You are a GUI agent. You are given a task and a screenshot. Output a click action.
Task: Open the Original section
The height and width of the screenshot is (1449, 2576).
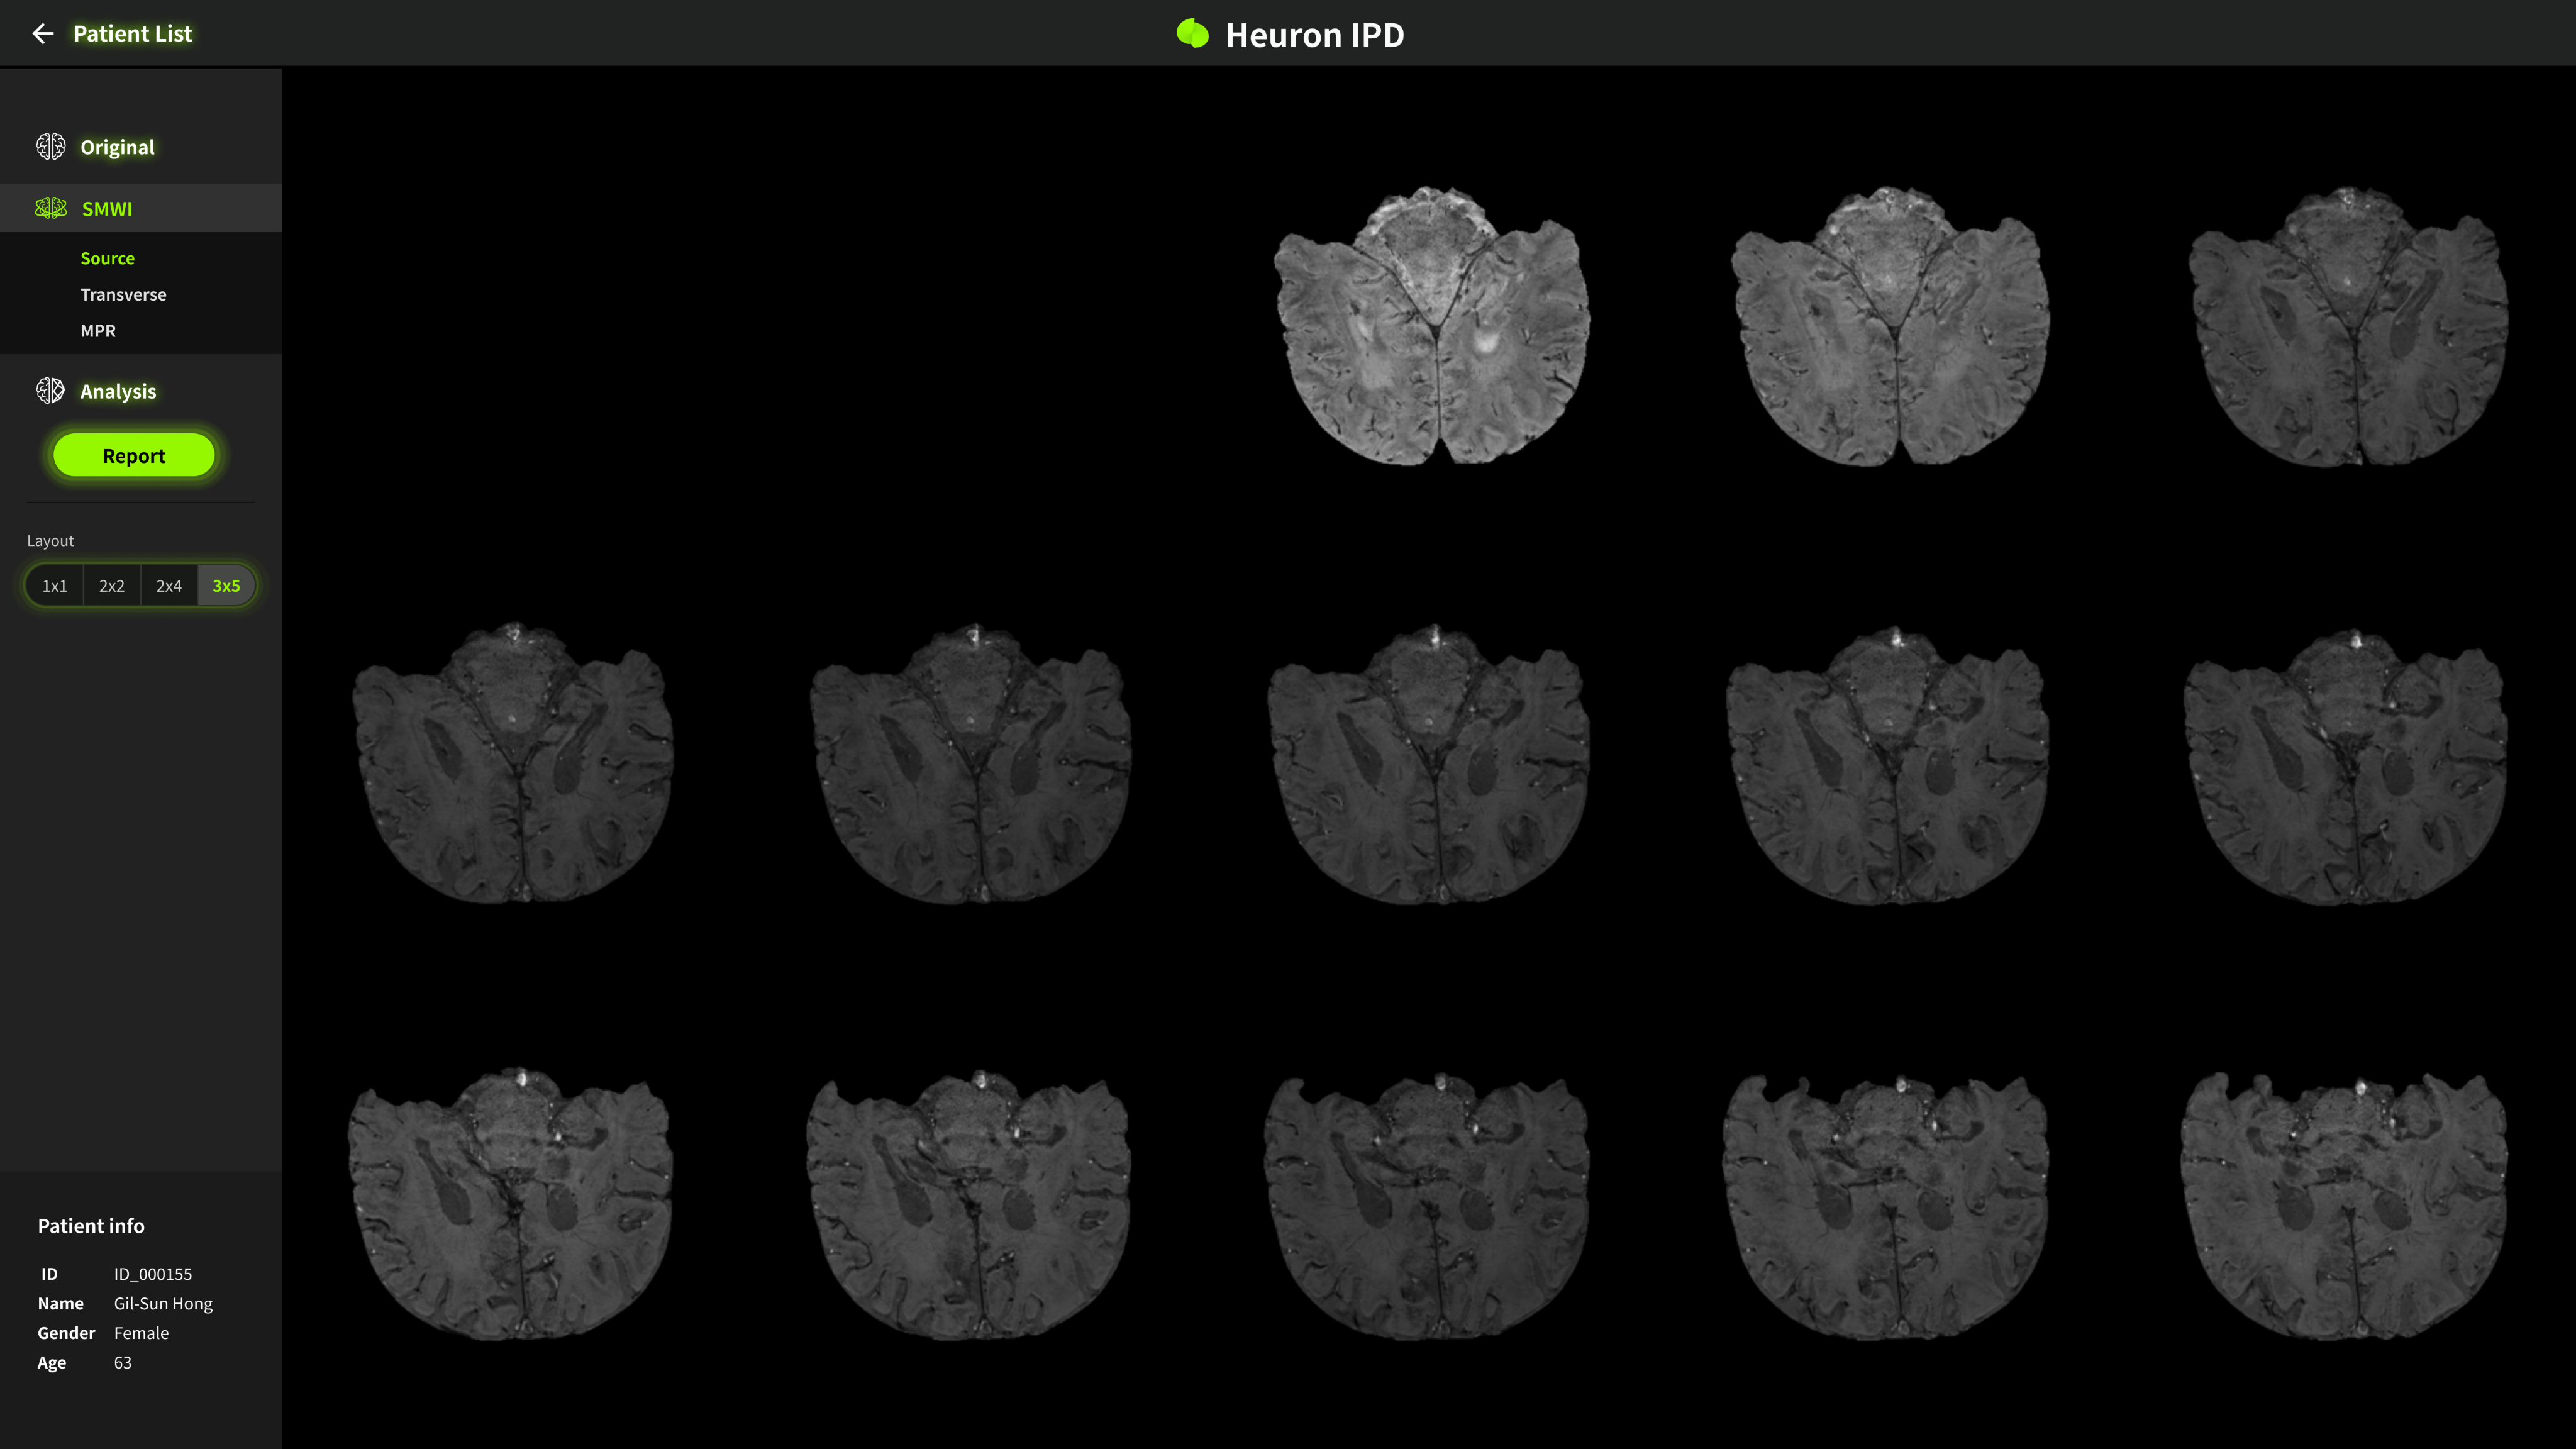click(117, 148)
